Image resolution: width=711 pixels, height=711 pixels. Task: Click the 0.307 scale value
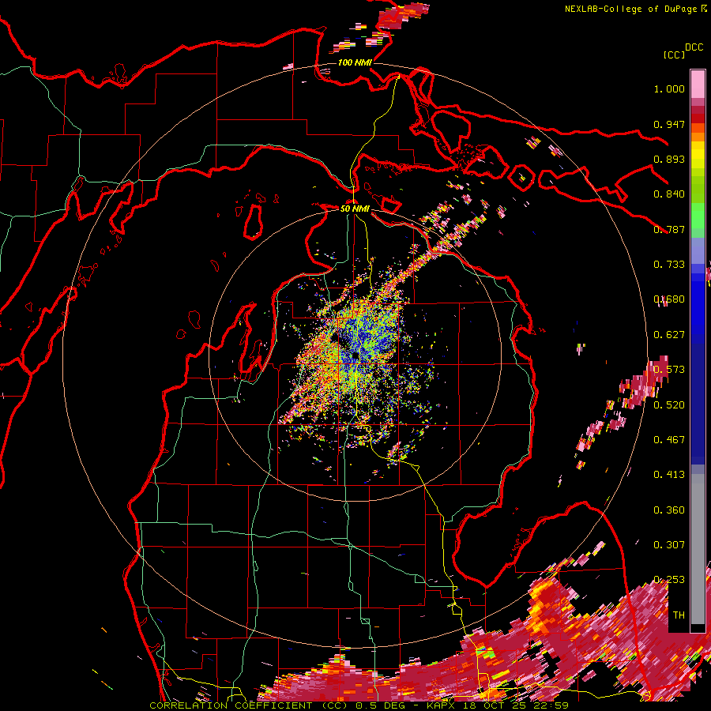[669, 545]
